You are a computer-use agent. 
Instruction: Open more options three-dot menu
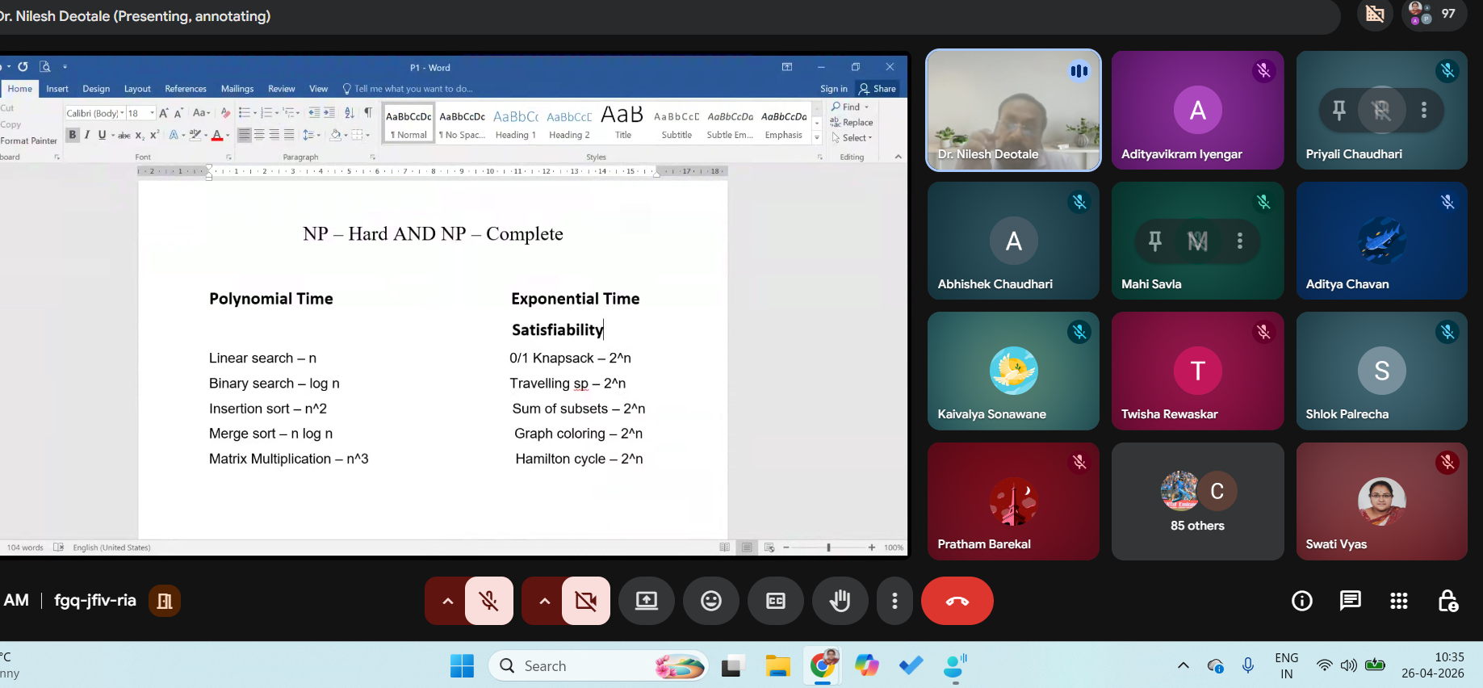(894, 601)
